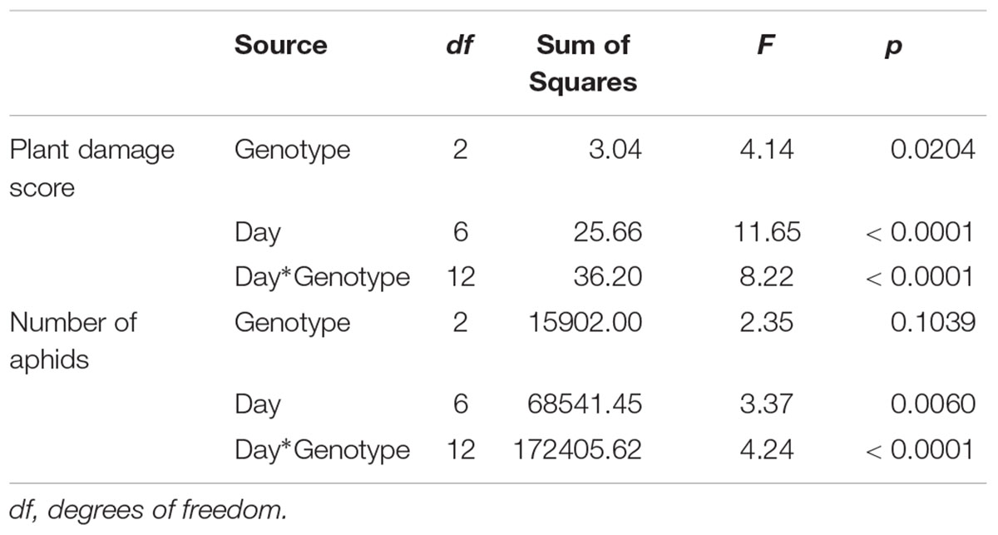Select the df column header

click(x=458, y=45)
